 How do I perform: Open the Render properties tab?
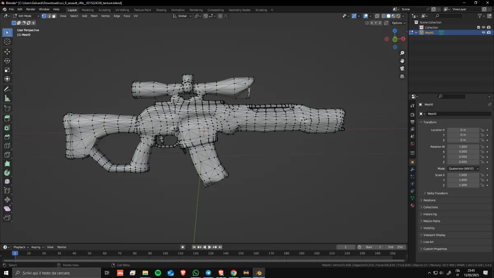point(412,114)
